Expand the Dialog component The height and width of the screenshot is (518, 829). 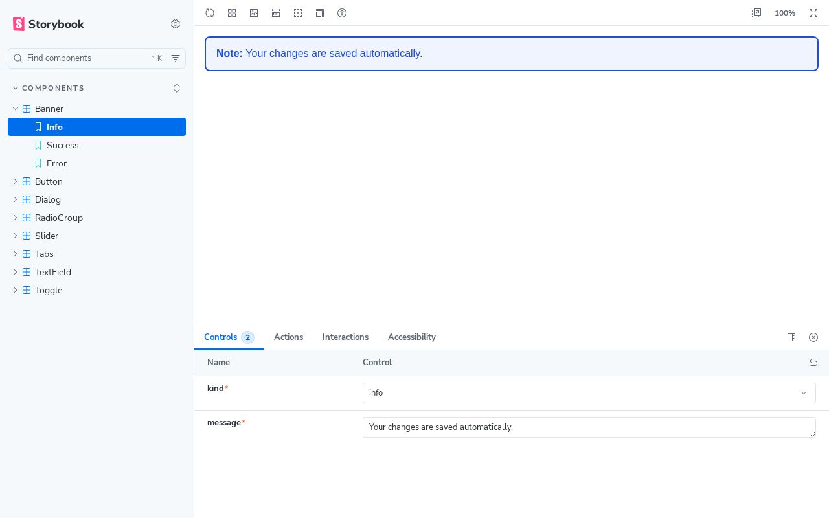[x=97, y=199]
